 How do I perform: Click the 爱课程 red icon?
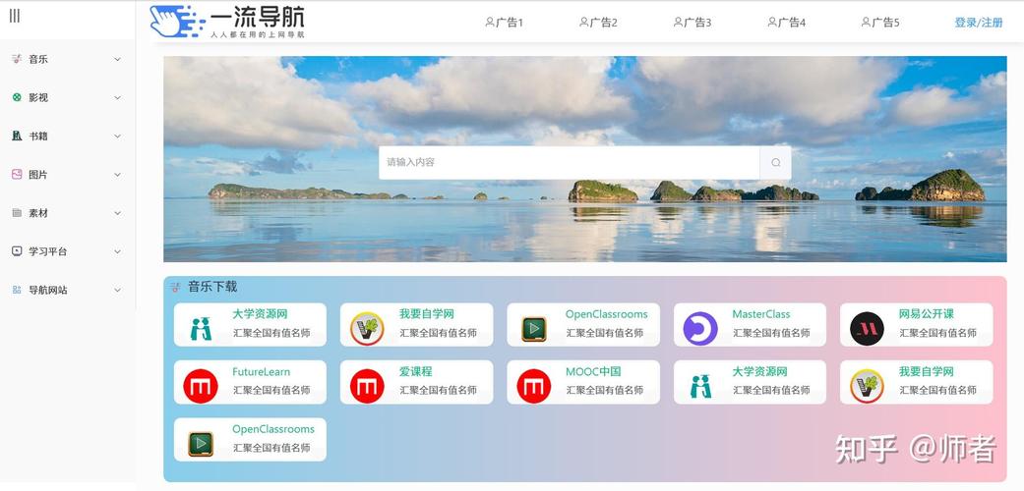[x=367, y=386]
